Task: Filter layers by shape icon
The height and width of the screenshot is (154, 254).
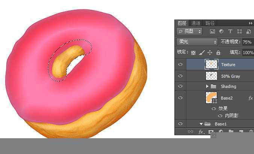Action: tap(239, 32)
